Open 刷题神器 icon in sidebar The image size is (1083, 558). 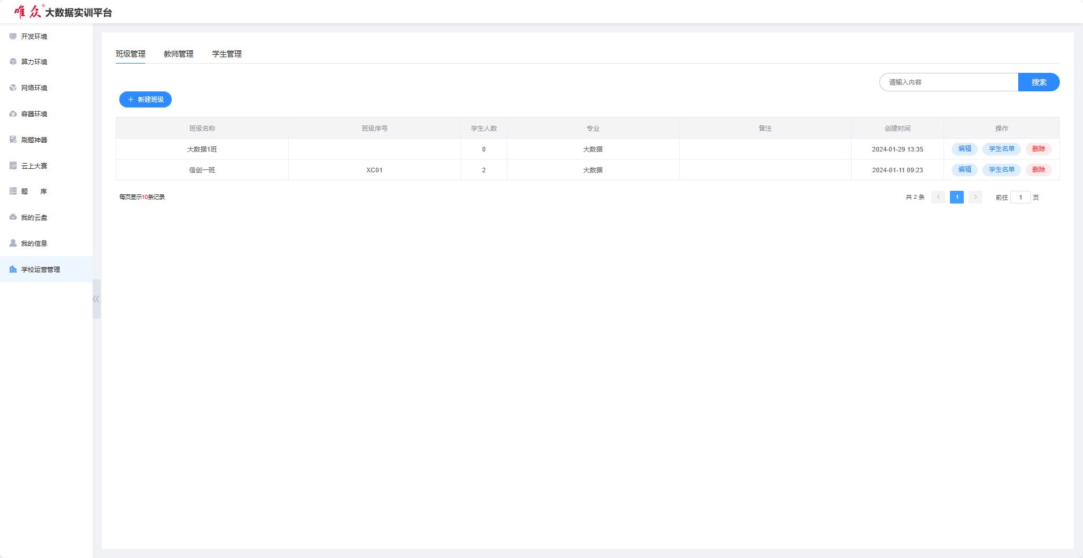13,140
